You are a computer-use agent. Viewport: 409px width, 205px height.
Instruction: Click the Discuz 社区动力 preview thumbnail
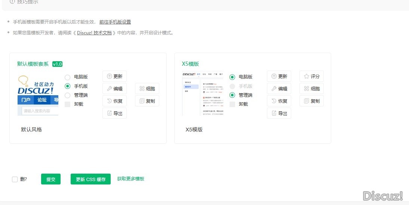pos(38,95)
